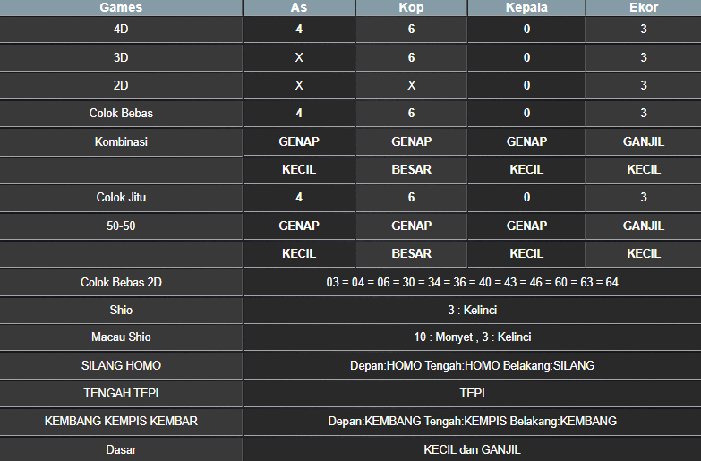Click Kop value 6 in Colok Bebas row
Image resolution: width=701 pixels, height=461 pixels.
point(411,113)
